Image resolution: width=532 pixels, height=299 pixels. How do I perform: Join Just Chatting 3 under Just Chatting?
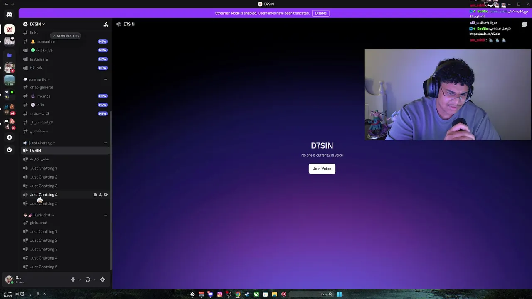click(x=65, y=186)
